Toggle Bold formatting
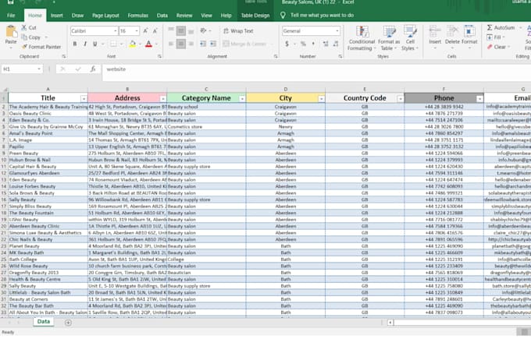This screenshot has width=531, height=353. coord(74,44)
